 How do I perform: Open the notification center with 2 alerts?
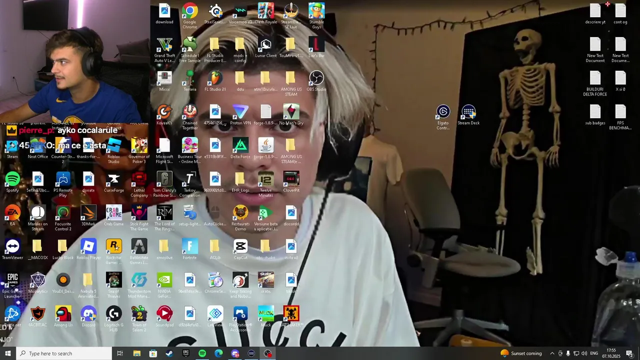pos(630,353)
